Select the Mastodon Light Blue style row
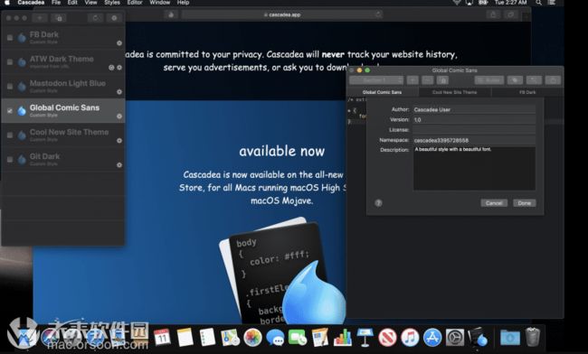This screenshot has height=354, width=588. [x=63, y=86]
